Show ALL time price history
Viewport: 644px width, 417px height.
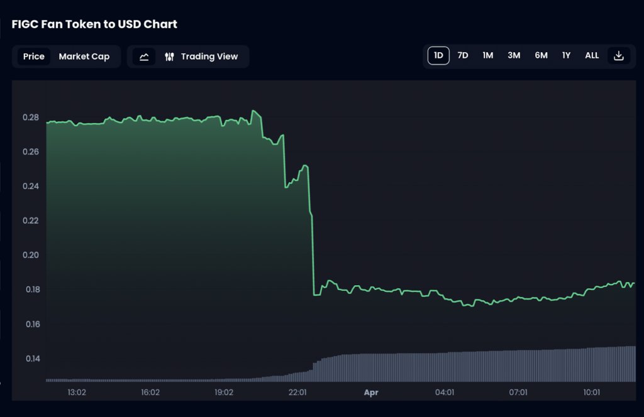click(592, 55)
